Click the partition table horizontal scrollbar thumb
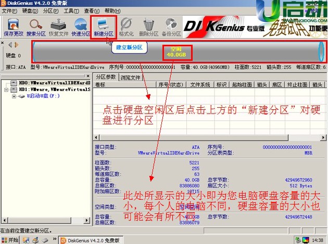Image resolution: width=328 pixels, height=244 pixels. click(x=194, y=137)
